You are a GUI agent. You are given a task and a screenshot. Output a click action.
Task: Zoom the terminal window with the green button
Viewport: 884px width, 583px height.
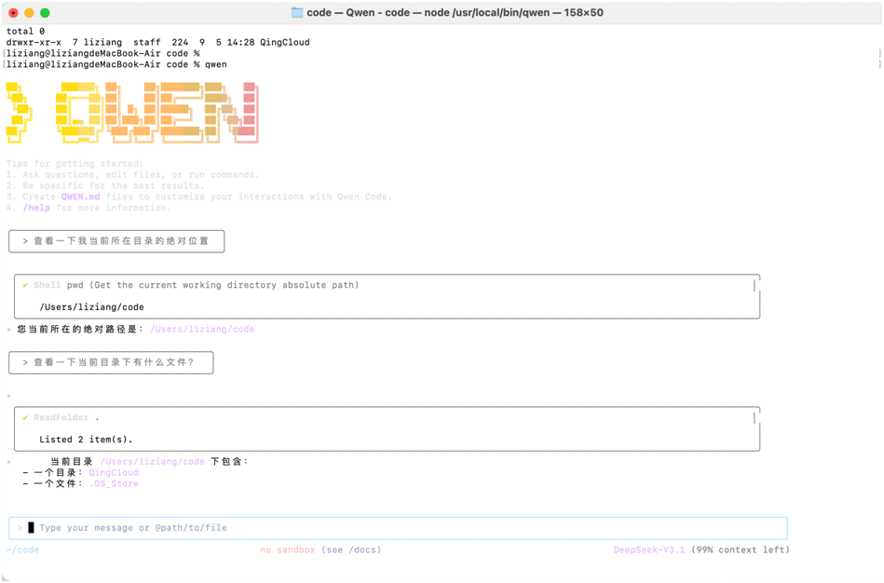[45, 12]
